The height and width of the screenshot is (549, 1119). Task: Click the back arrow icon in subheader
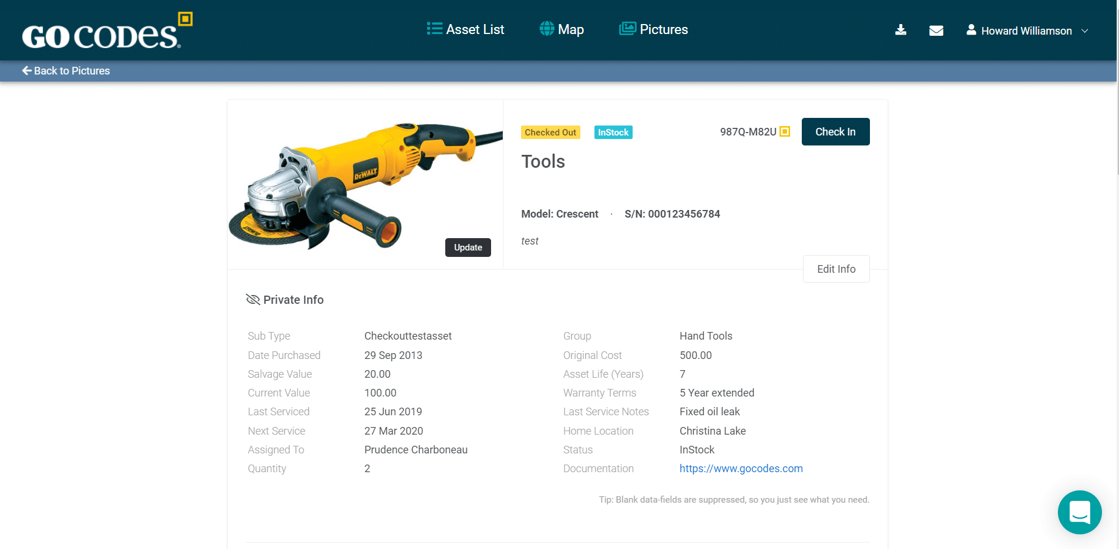26,70
